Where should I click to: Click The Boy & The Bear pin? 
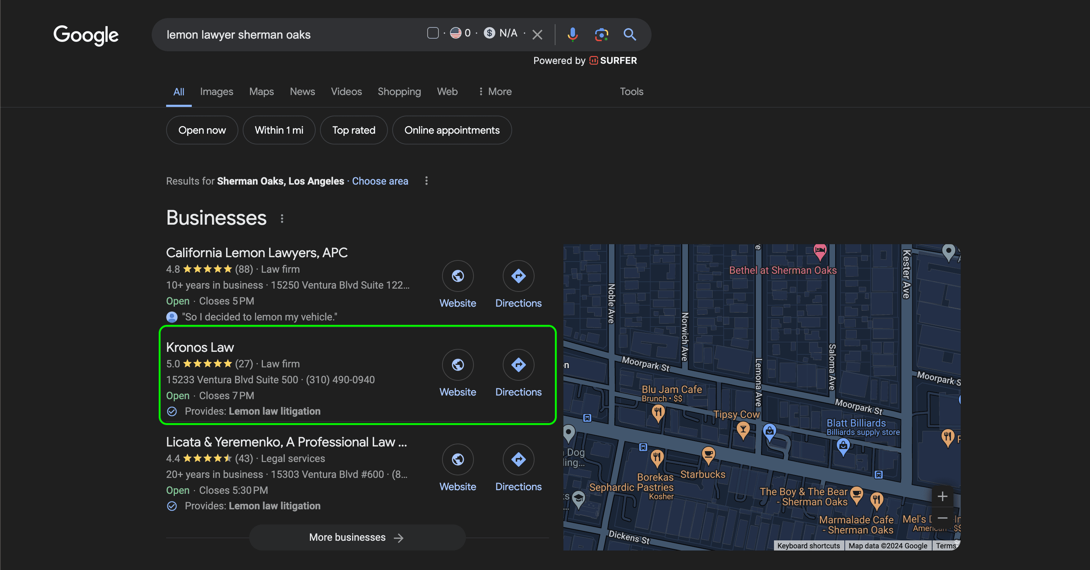click(x=857, y=495)
